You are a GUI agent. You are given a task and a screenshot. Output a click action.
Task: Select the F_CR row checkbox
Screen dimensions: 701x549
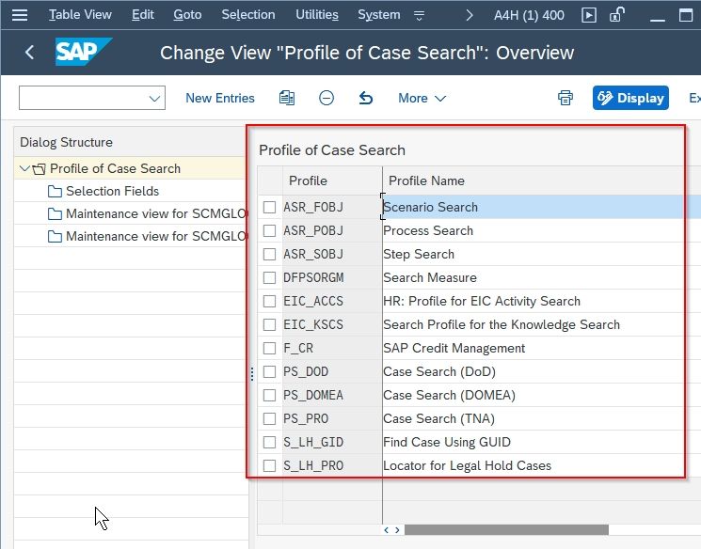click(269, 349)
